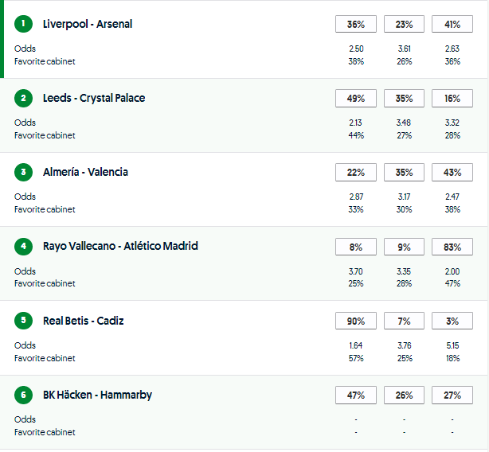Image resolution: width=489 pixels, height=452 pixels.
Task: Select 41% away win for Liverpool - Arsenal
Action: pos(452,25)
